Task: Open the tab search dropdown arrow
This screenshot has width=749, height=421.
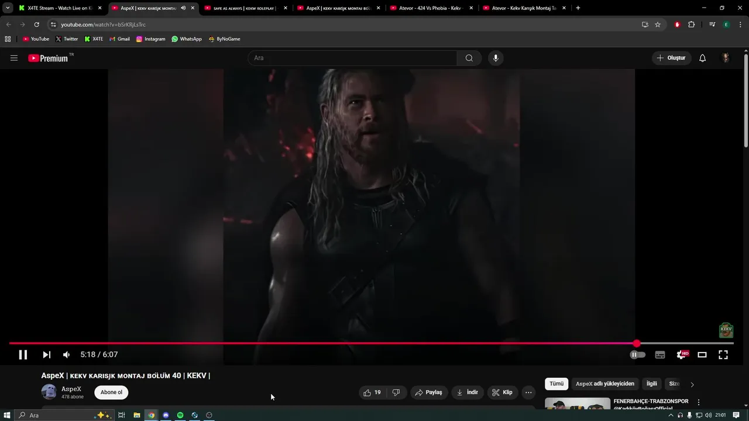Action: (x=8, y=8)
